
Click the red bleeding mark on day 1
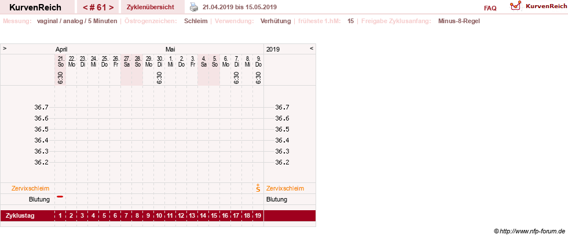pyautogui.click(x=60, y=196)
